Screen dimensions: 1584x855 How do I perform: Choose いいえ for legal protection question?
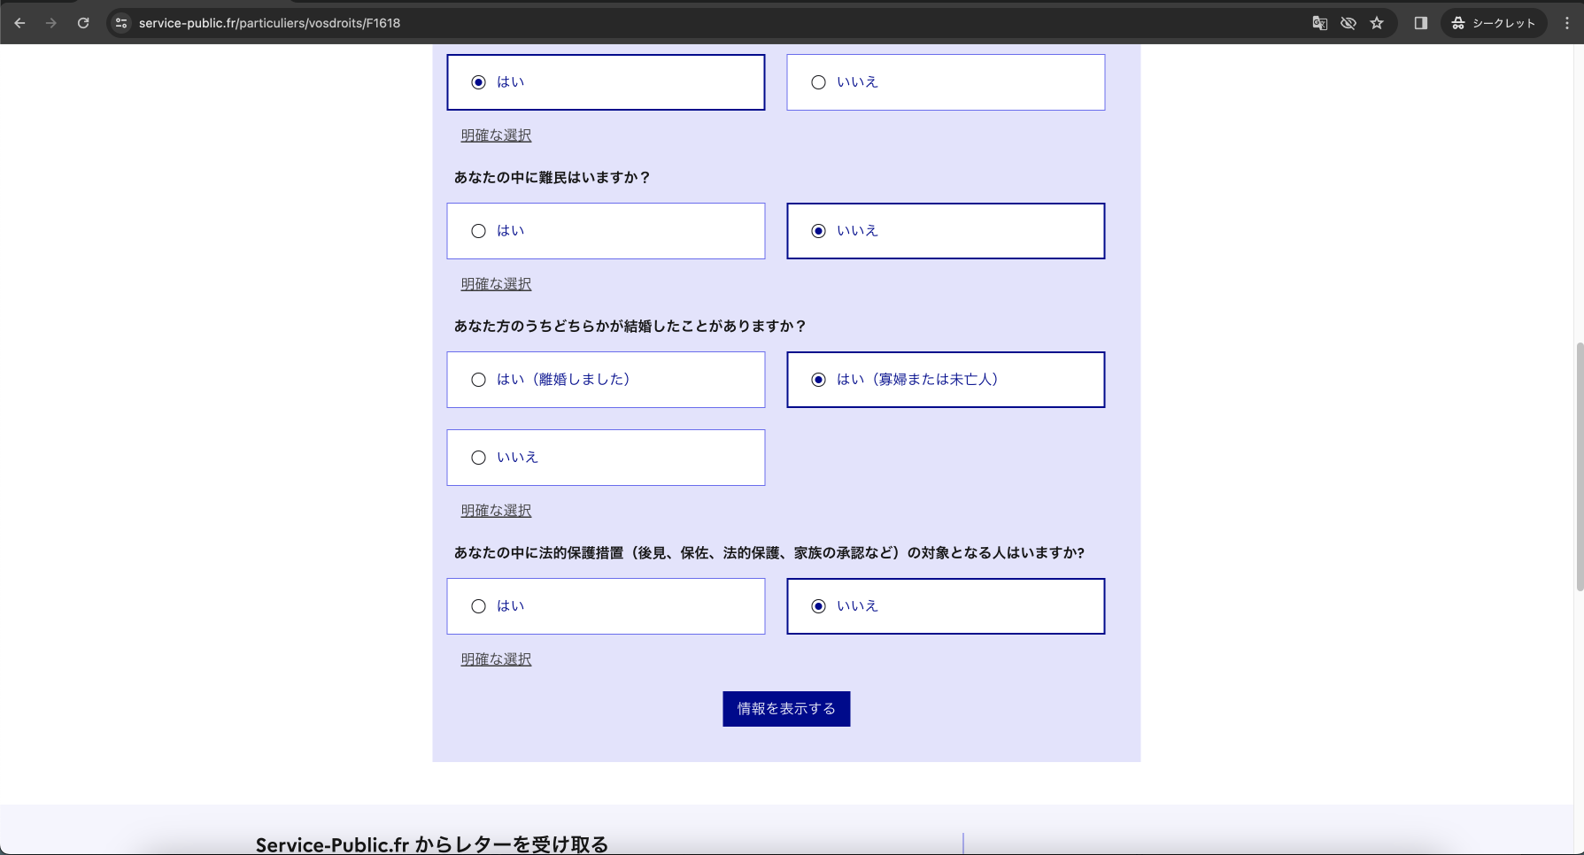pyautogui.click(x=946, y=606)
